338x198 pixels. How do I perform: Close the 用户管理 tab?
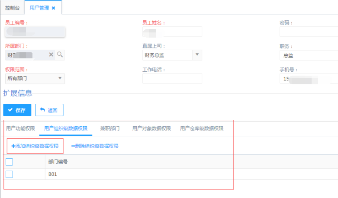53,8
